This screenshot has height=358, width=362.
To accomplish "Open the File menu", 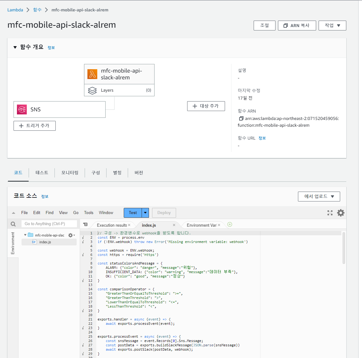I will coord(24,213).
